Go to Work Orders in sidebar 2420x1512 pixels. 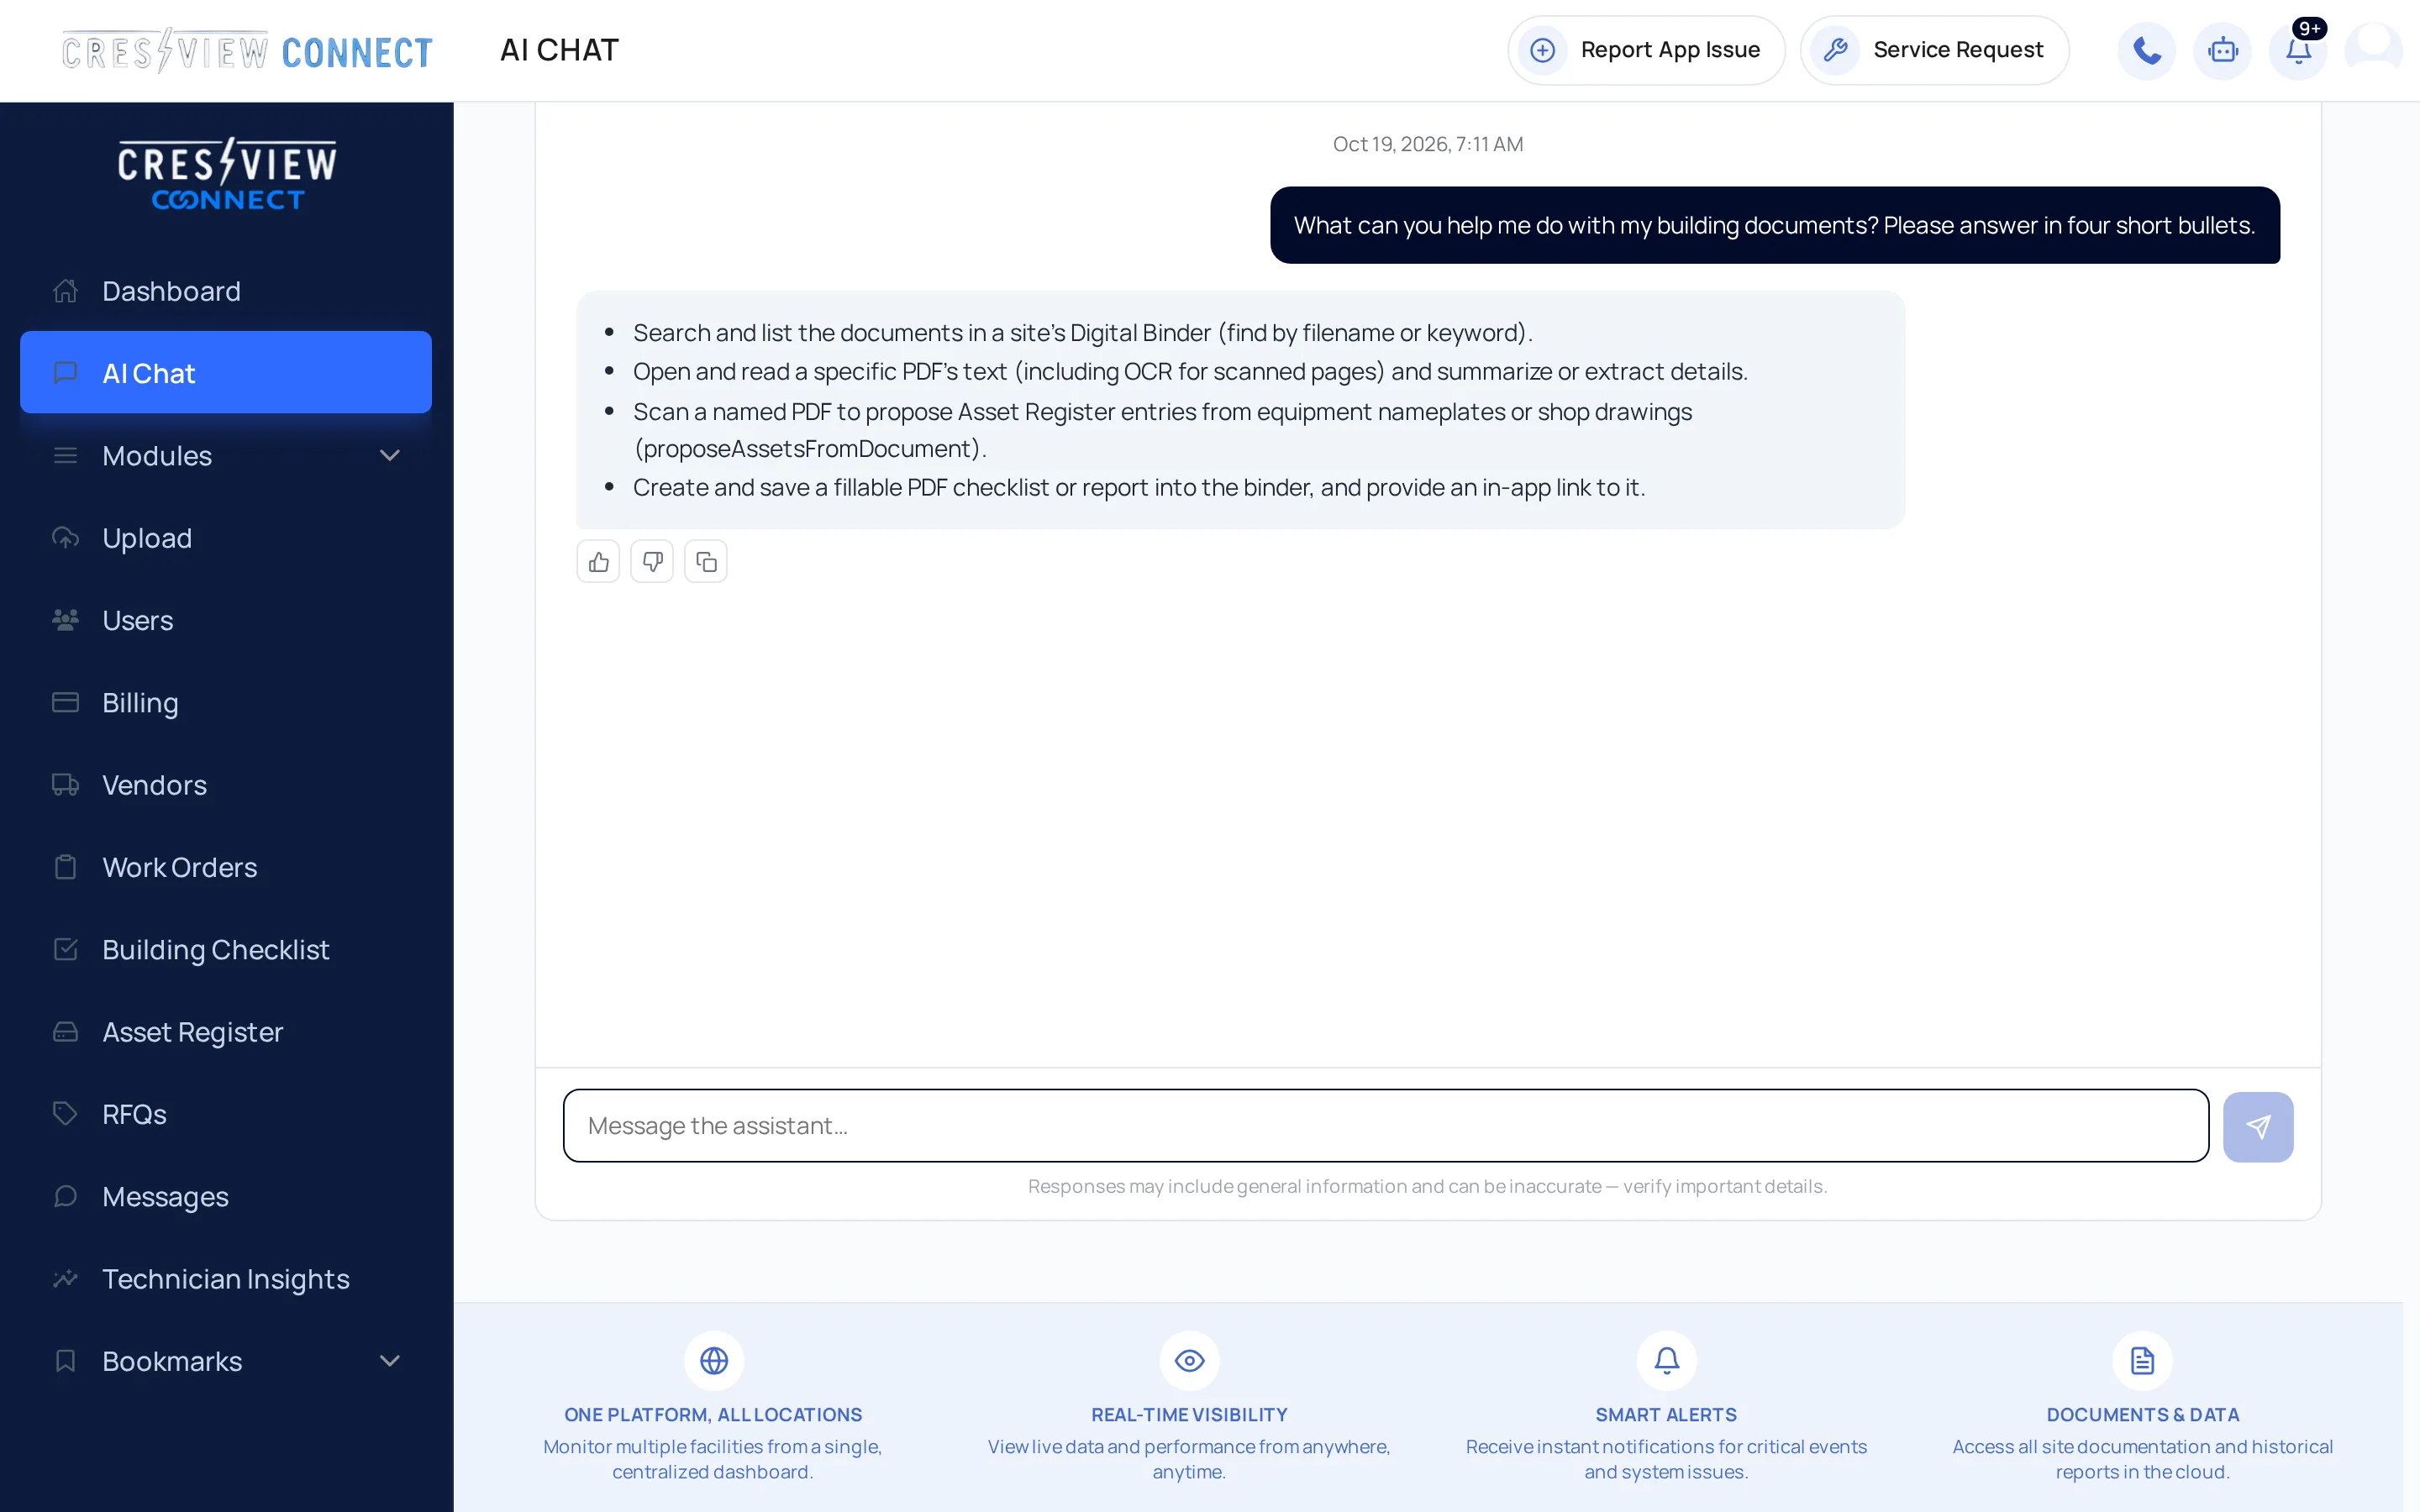click(226, 867)
